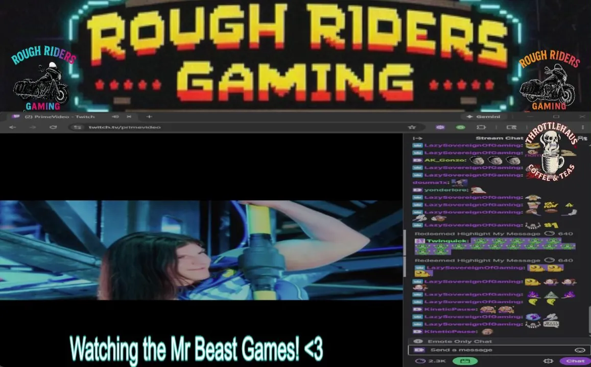This screenshot has height=367, width=591.
Task: Click the yonderlore chat badge icon
Action: point(417,190)
